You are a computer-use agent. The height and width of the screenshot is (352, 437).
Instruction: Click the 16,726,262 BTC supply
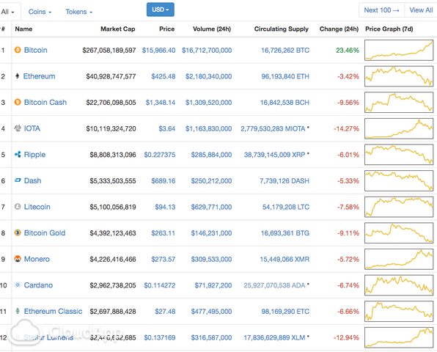[285, 51]
